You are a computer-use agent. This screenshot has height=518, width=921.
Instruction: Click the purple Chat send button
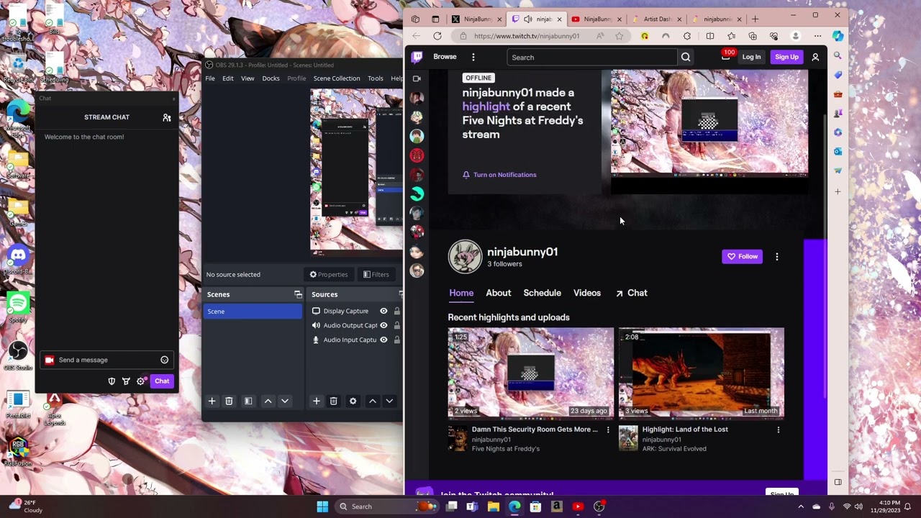(x=162, y=381)
